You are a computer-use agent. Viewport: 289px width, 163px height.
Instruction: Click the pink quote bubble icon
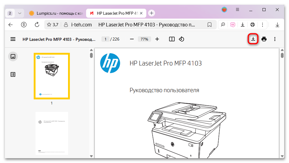(x=233, y=25)
